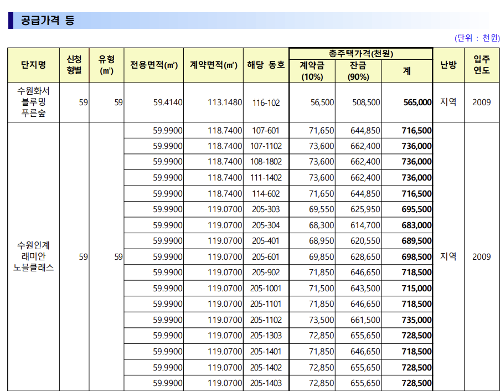Click total price 695,500
The image size is (500, 391).
pos(416,209)
